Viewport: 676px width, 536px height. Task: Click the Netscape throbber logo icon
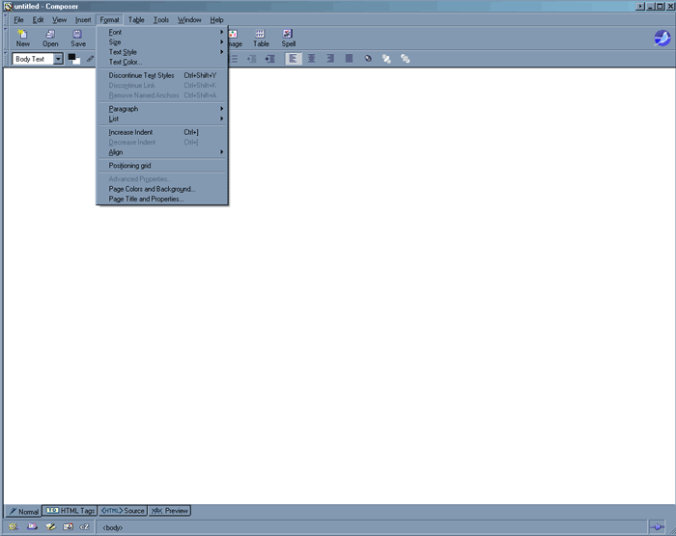662,39
